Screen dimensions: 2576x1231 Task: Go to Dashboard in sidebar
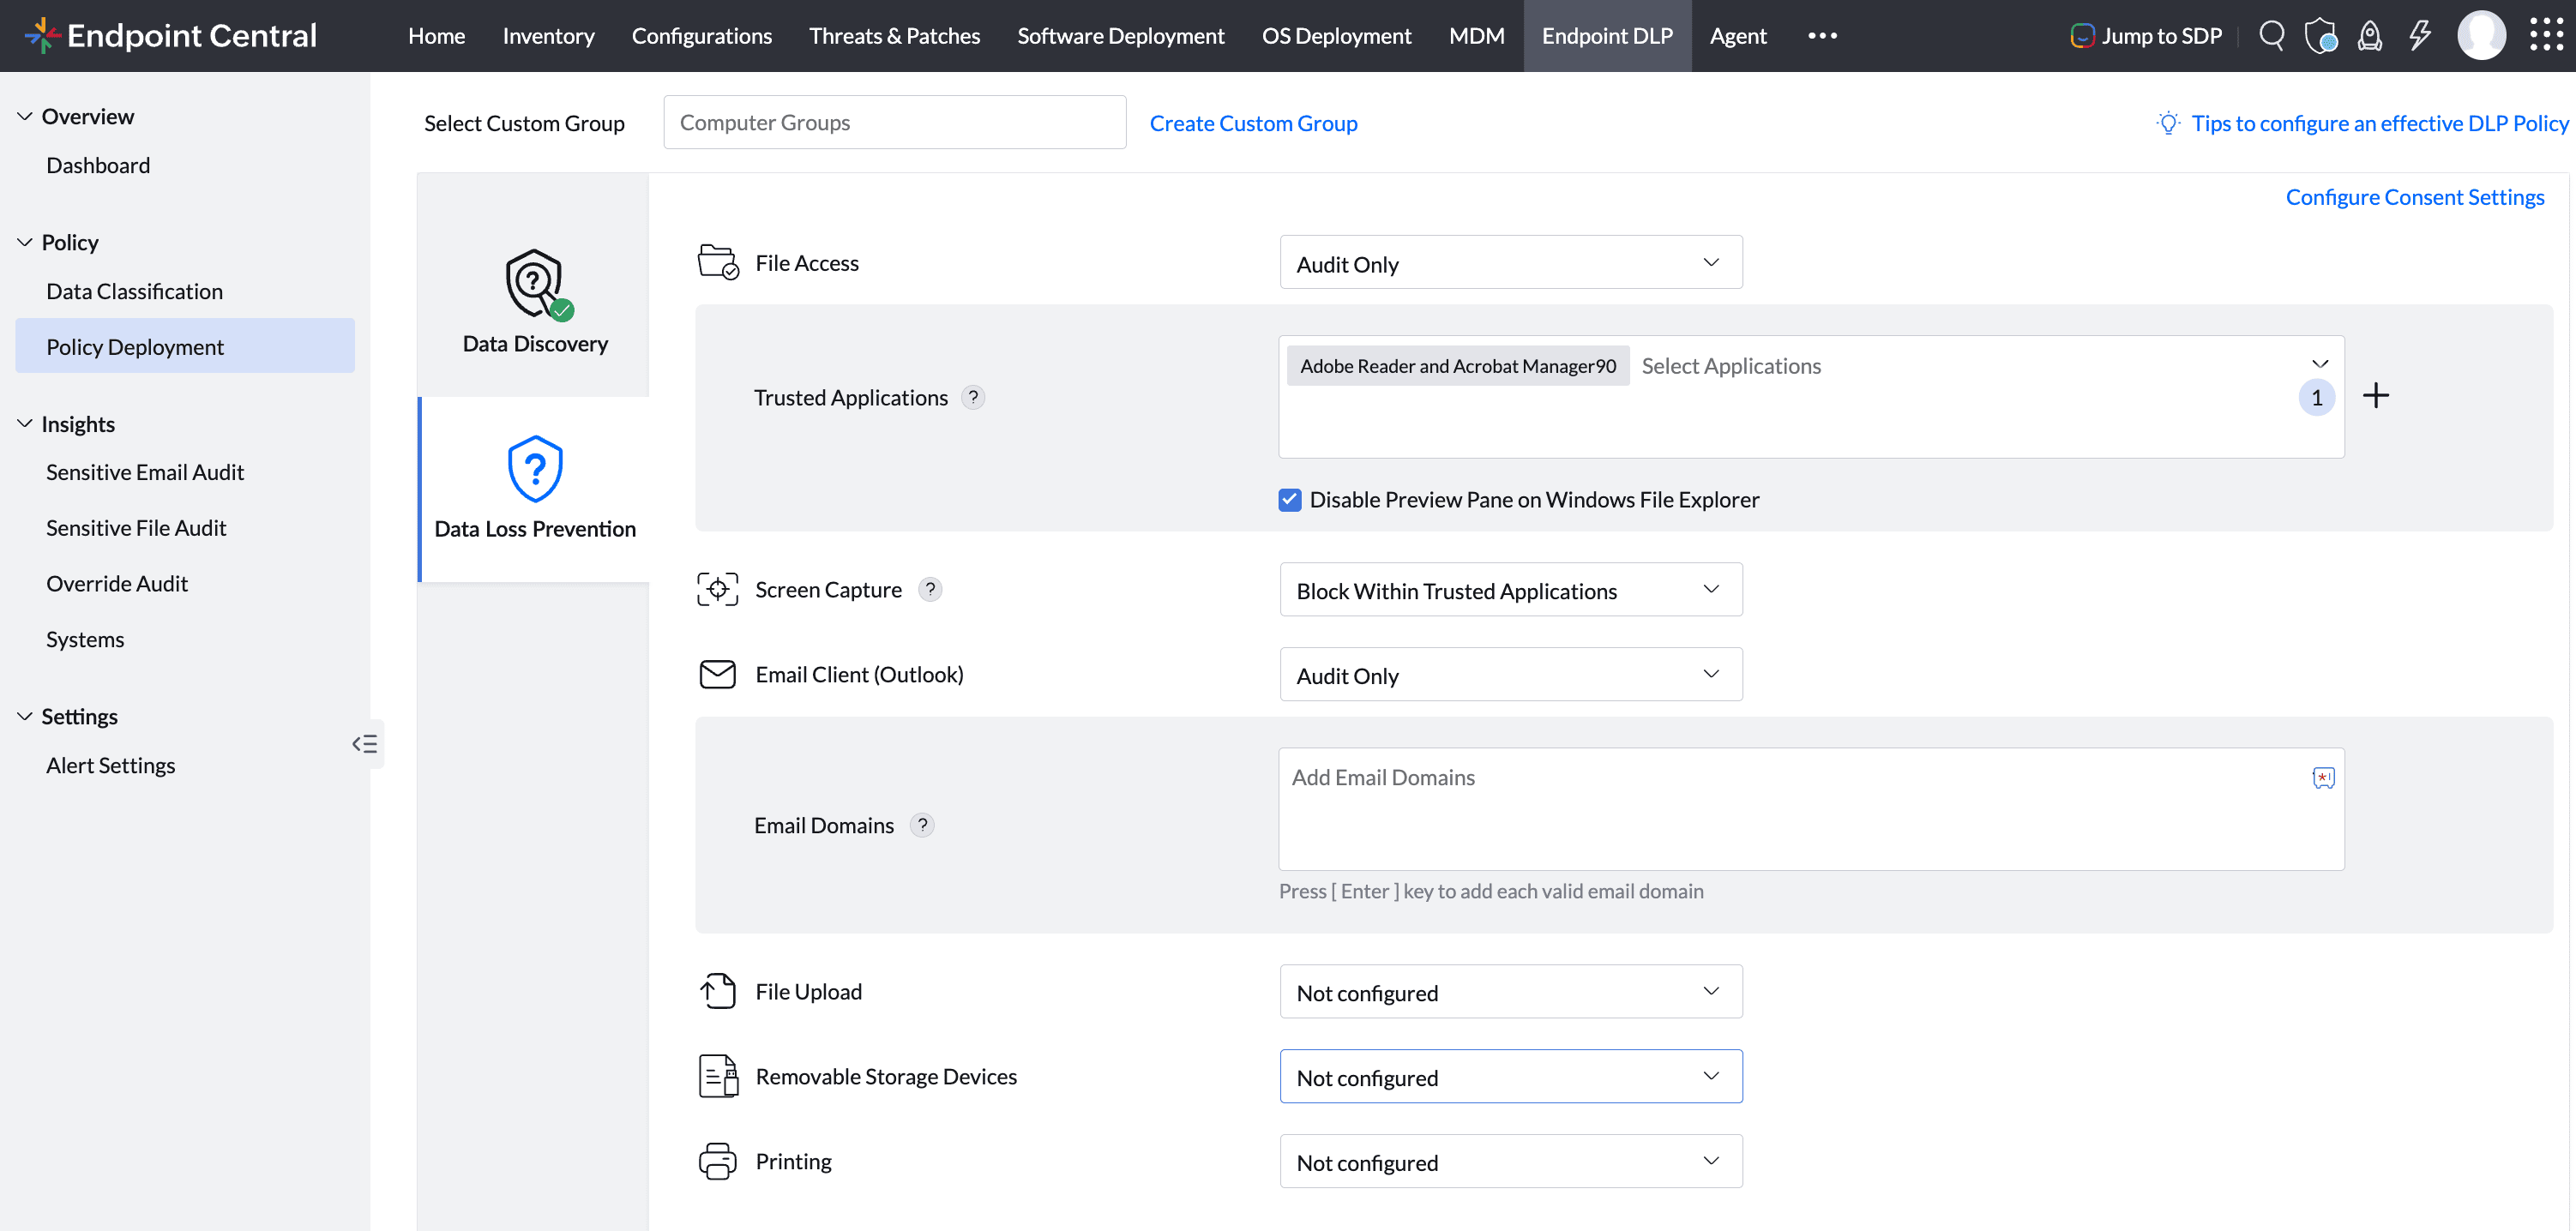click(98, 165)
